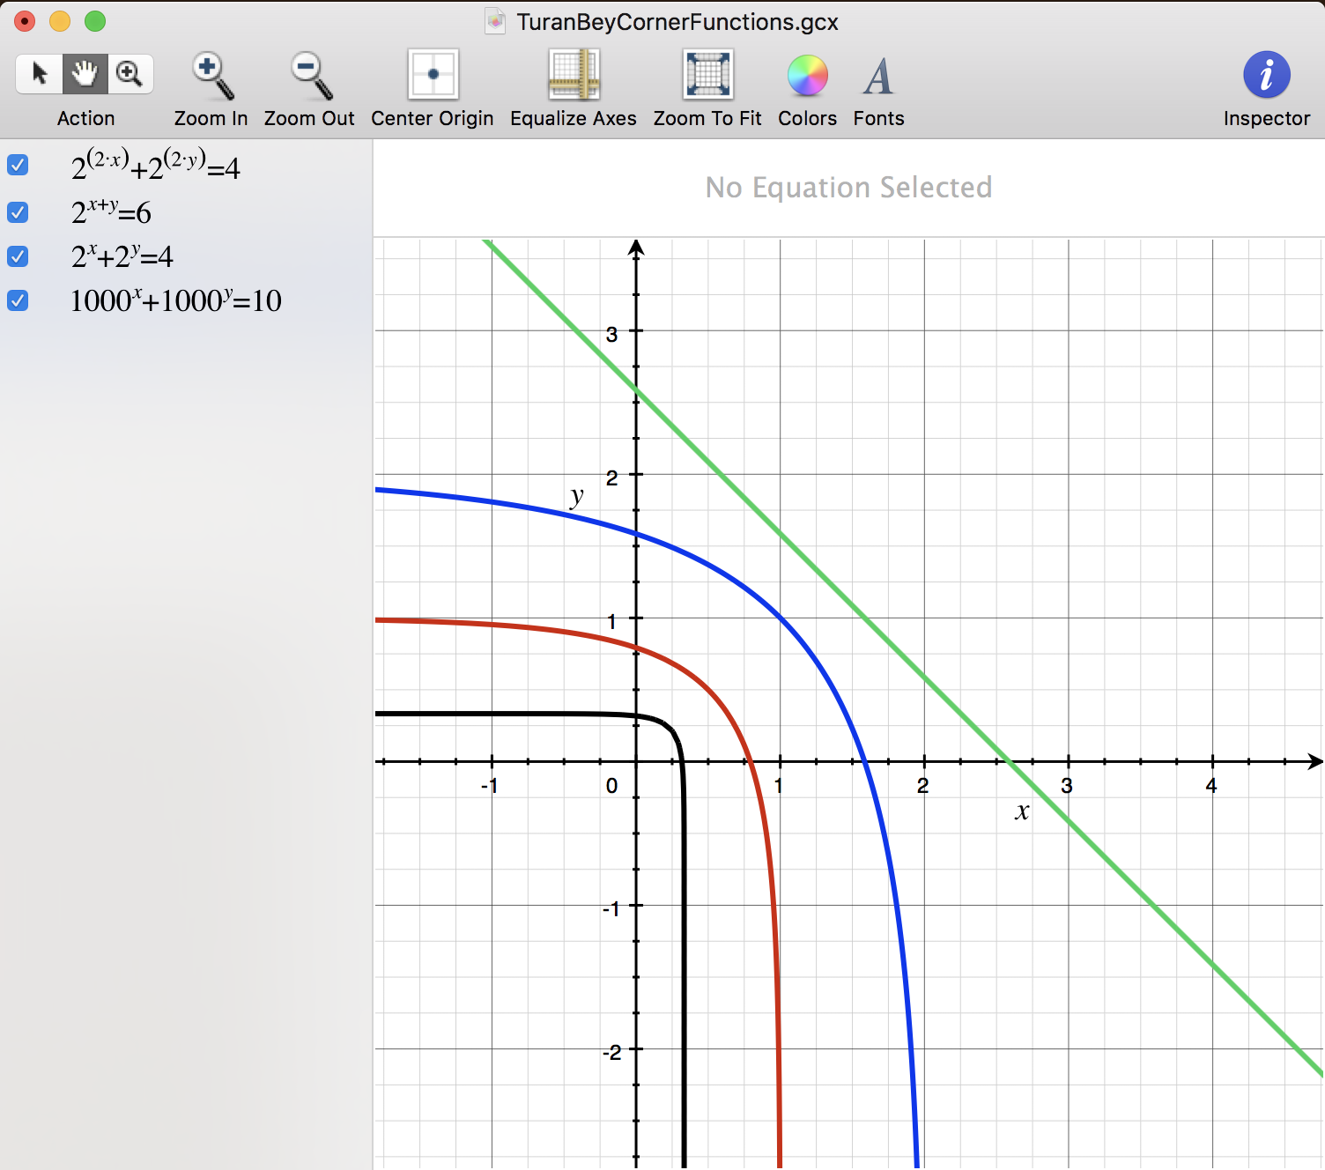Click the y-axis tick label 3
Screen dimensions: 1325x1170
(x=611, y=334)
